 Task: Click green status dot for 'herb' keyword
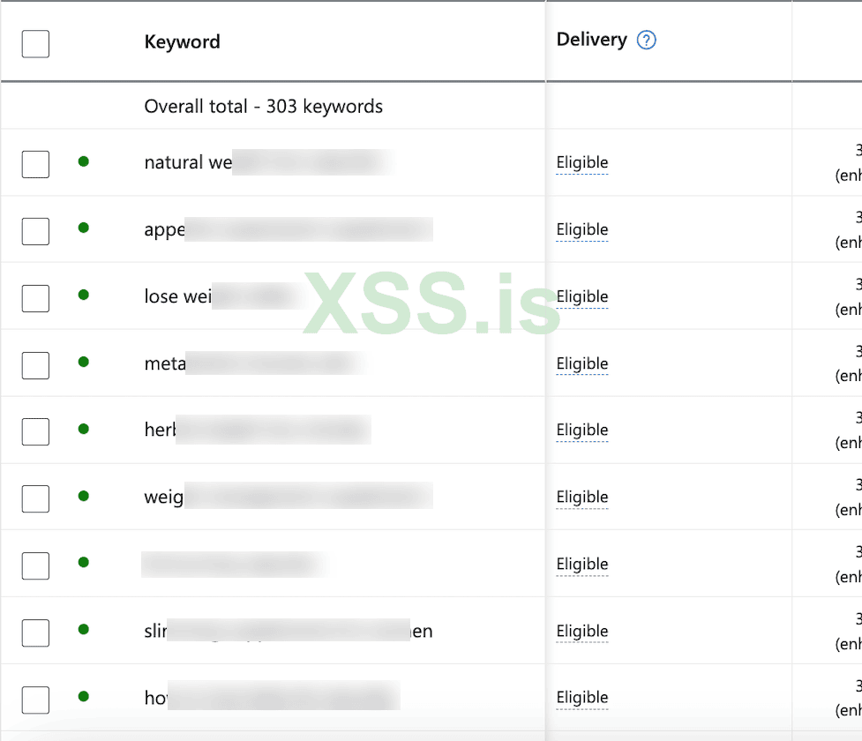pyautogui.click(x=84, y=429)
